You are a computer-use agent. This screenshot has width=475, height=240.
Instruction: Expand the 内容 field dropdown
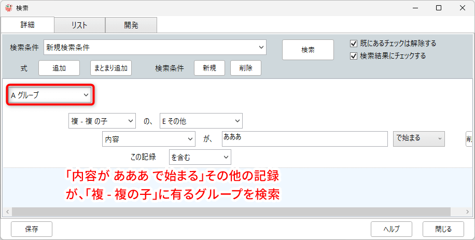(x=148, y=139)
